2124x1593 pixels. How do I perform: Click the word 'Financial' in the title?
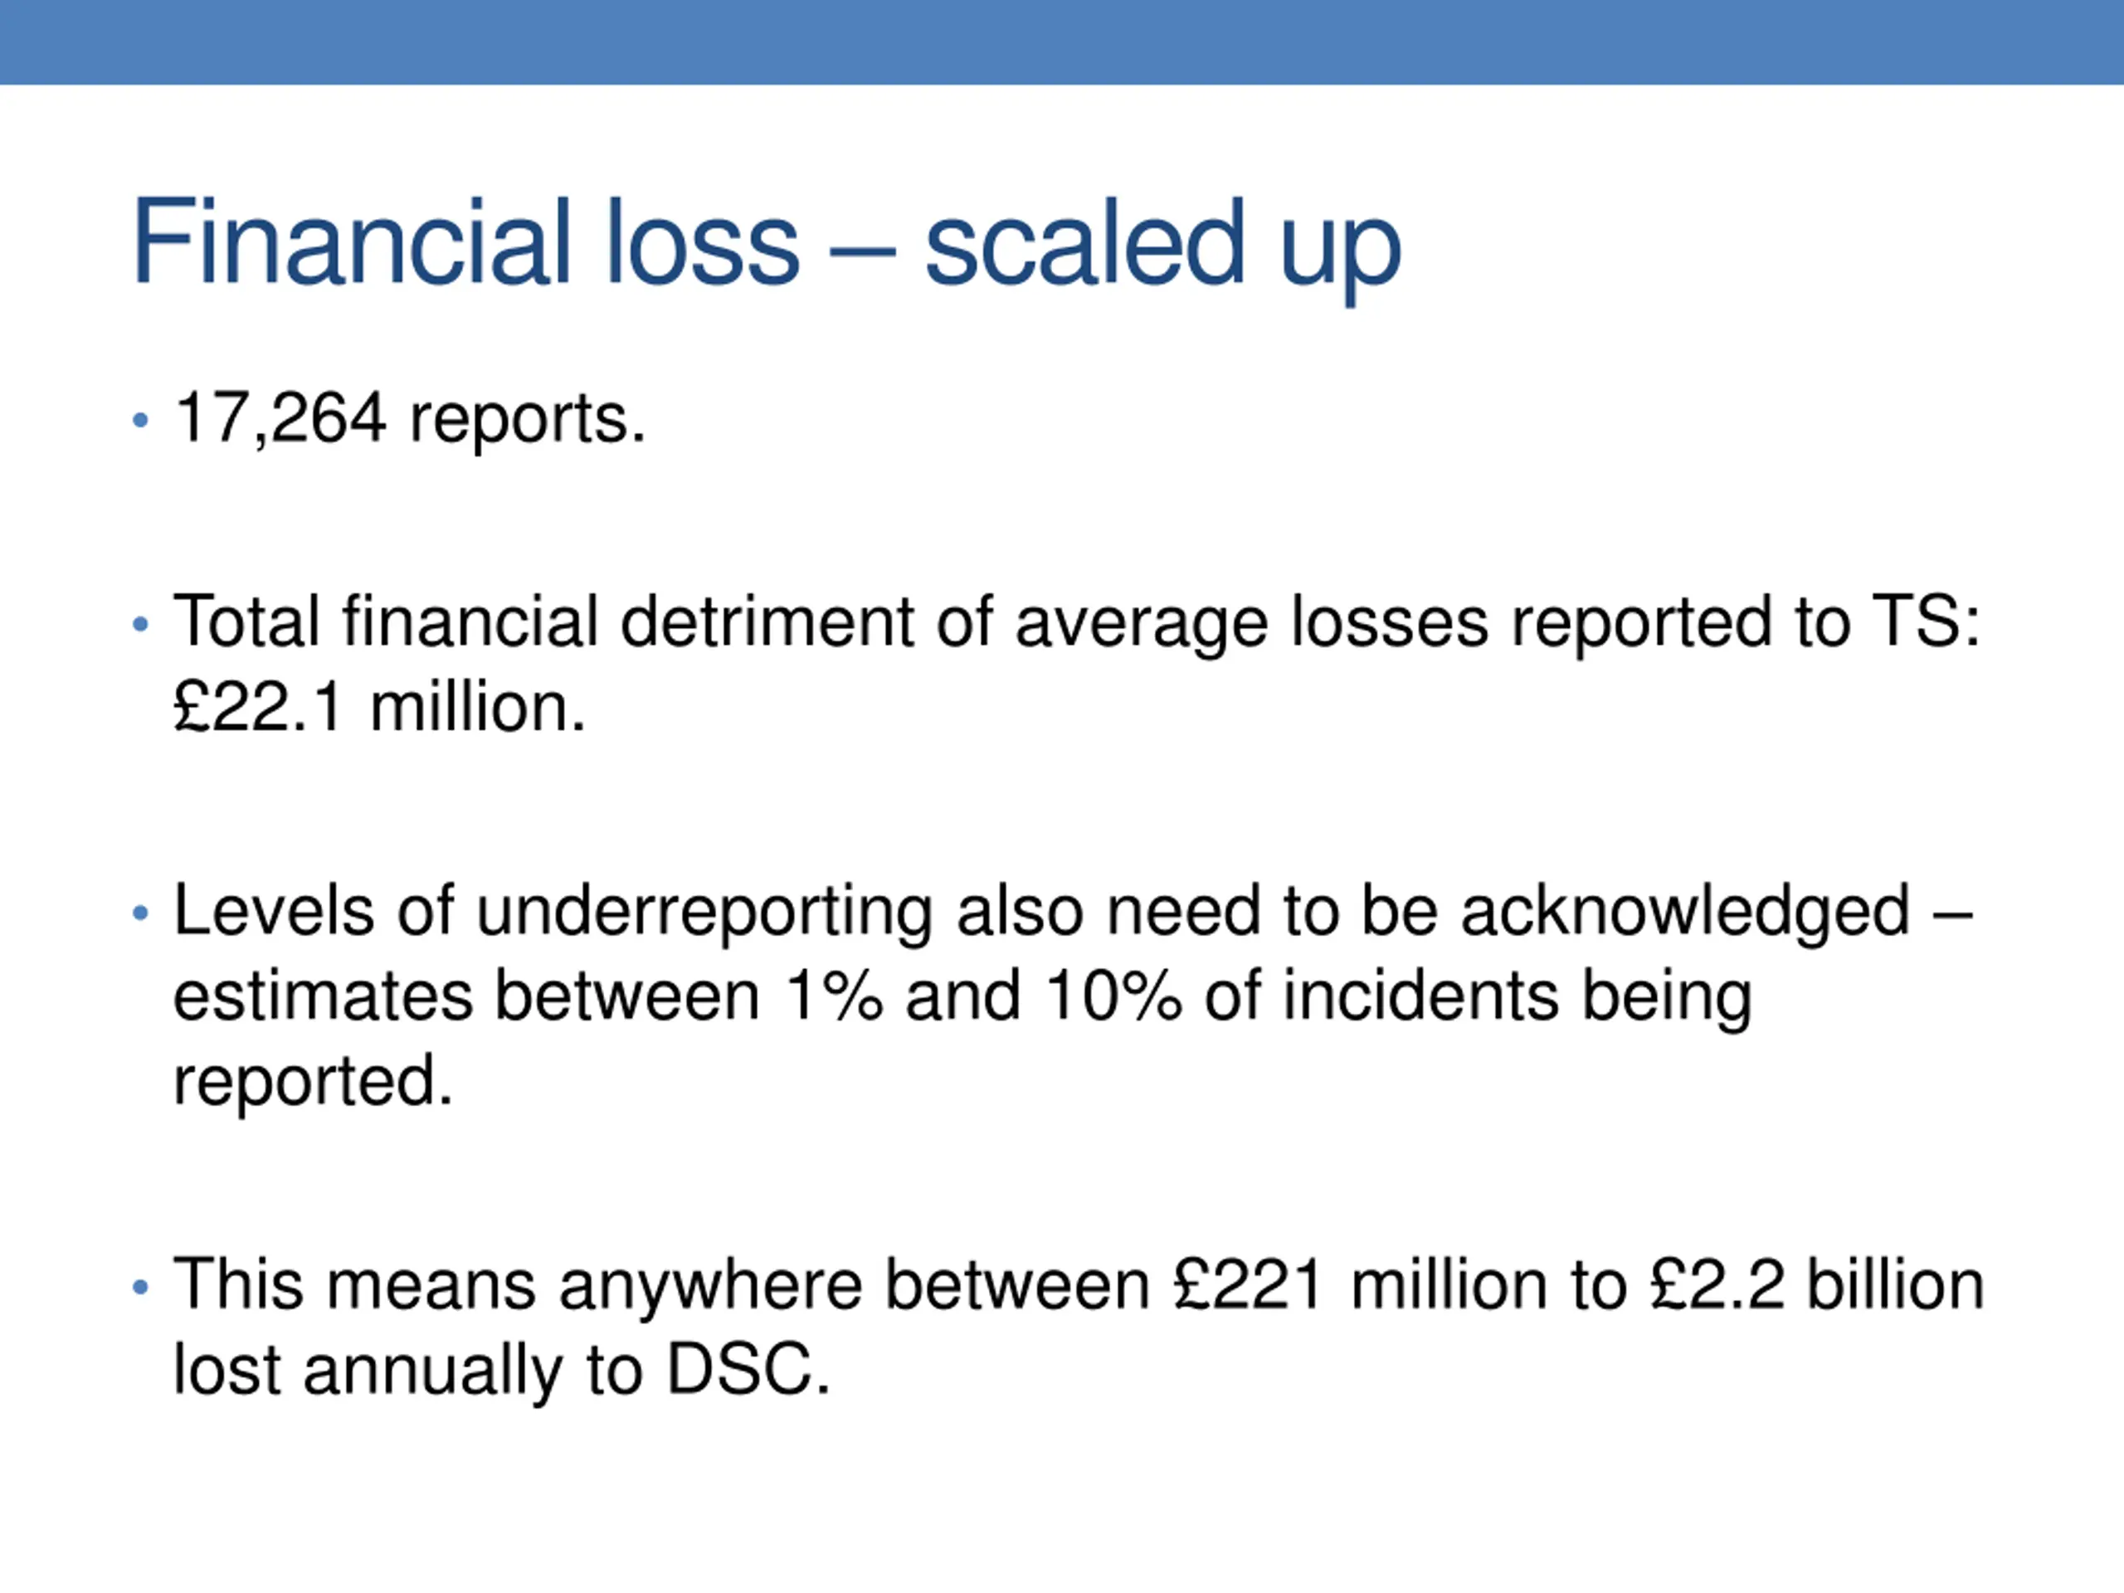click(x=353, y=241)
